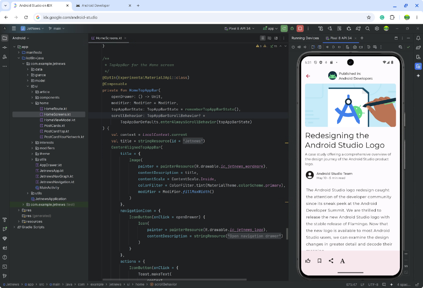Click the scrollBehavior breadcrumb at the bottom
This screenshot has width=423, height=288.
pyautogui.click(x=165, y=284)
